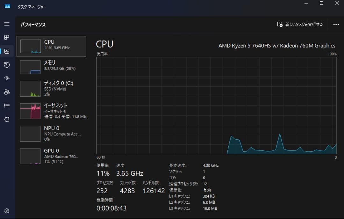Open the Services page
This screenshot has height=219, width=344.
tap(7, 119)
